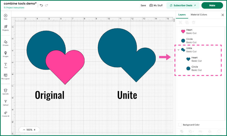Image resolution: width=227 pixels, height=136 pixels.
Task: Click the Unite layer thumbnail
Action: (x=183, y=50)
